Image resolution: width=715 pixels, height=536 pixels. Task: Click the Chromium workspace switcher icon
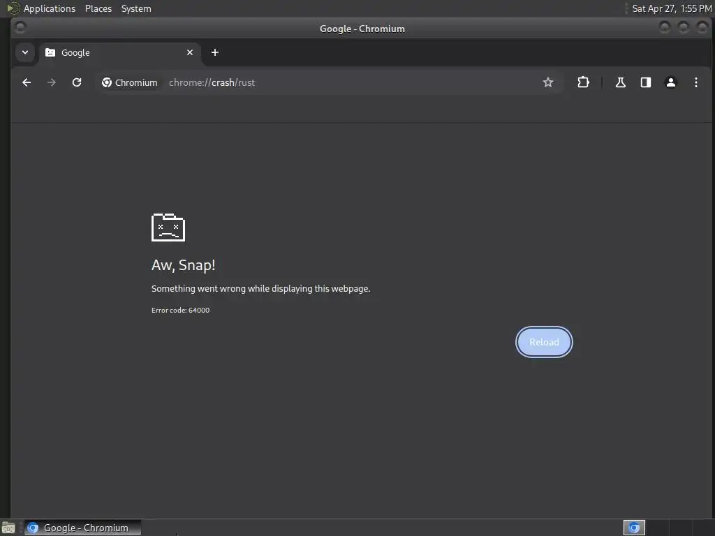[634, 528]
